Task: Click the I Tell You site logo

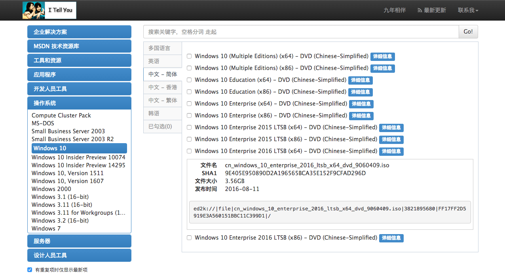Action: tap(49, 10)
